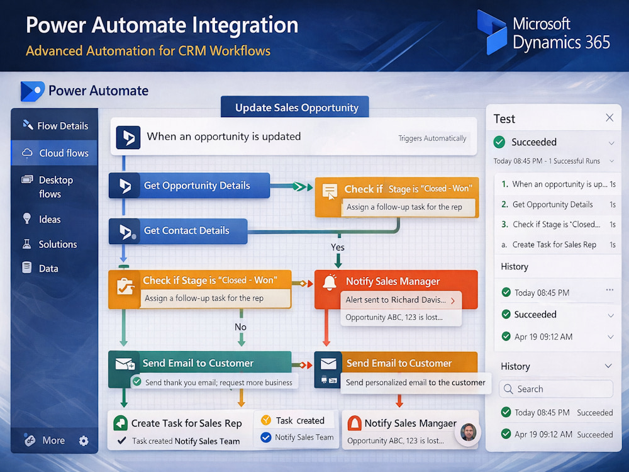Click More at sidebar bottom
Viewport: 629px width, 472px height.
[53, 441]
